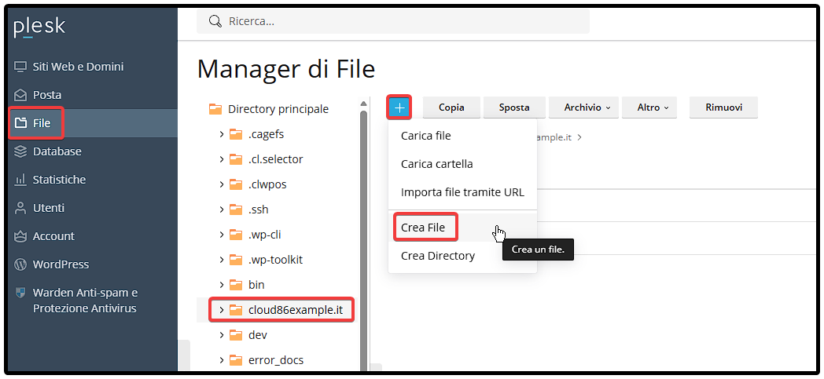824x379 pixels.
Task: Open Siti Web e Domini section
Action: click(x=78, y=67)
